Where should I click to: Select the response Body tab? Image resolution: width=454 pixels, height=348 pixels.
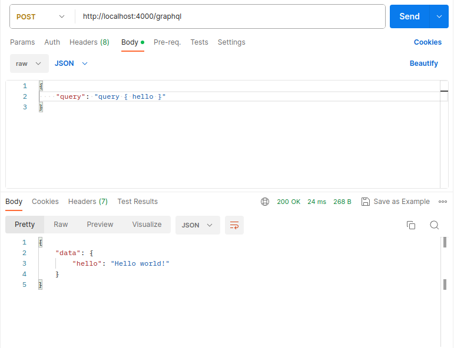[x=14, y=202]
